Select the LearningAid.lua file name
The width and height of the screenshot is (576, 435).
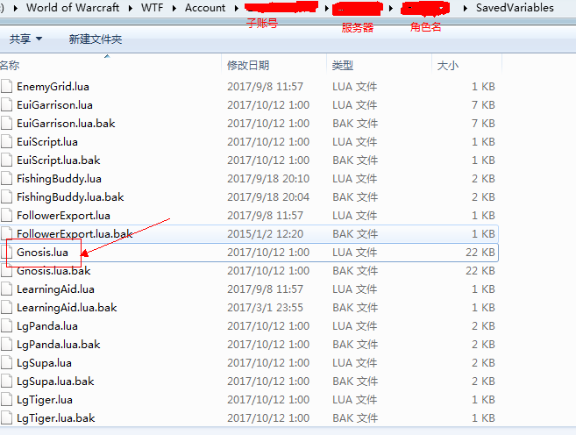[55, 289]
